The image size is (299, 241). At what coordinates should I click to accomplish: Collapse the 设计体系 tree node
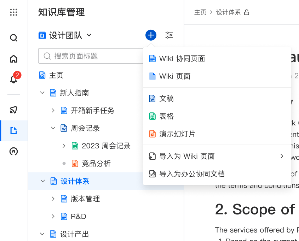(x=43, y=181)
